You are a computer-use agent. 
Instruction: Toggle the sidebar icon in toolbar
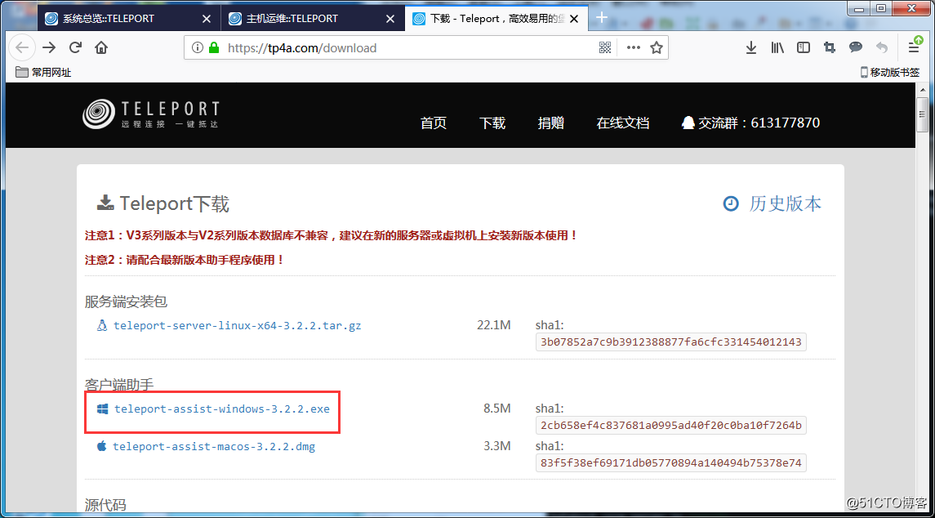(x=804, y=47)
